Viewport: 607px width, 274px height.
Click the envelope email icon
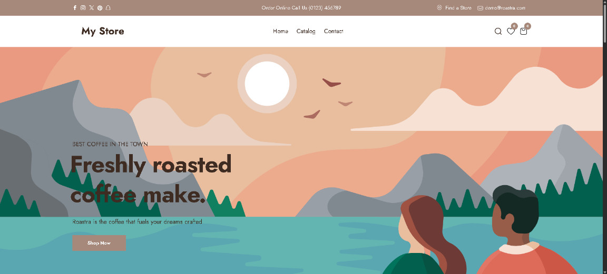point(480,8)
